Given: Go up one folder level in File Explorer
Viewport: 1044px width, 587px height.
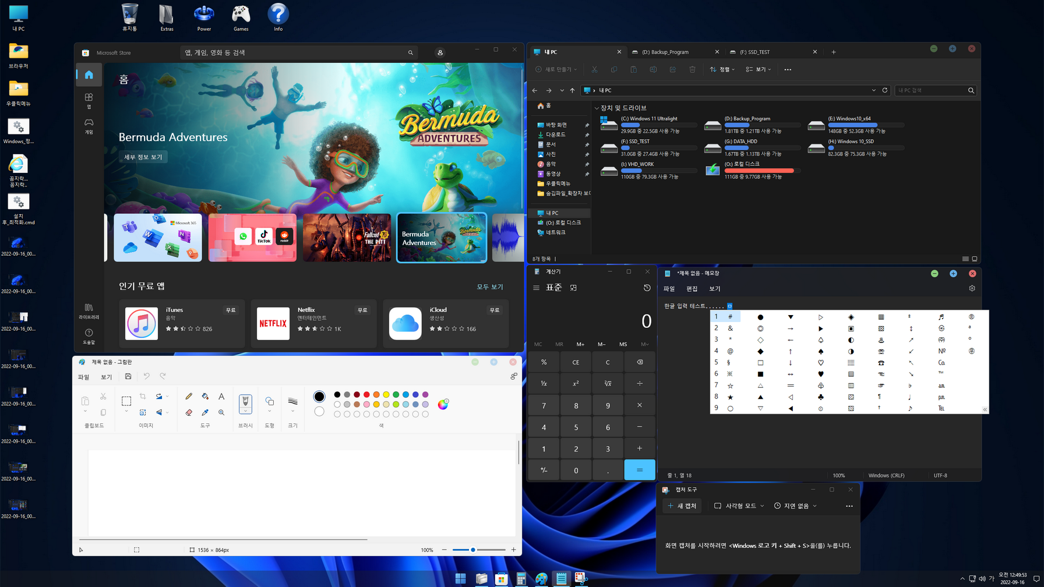Looking at the screenshot, I should (x=572, y=90).
